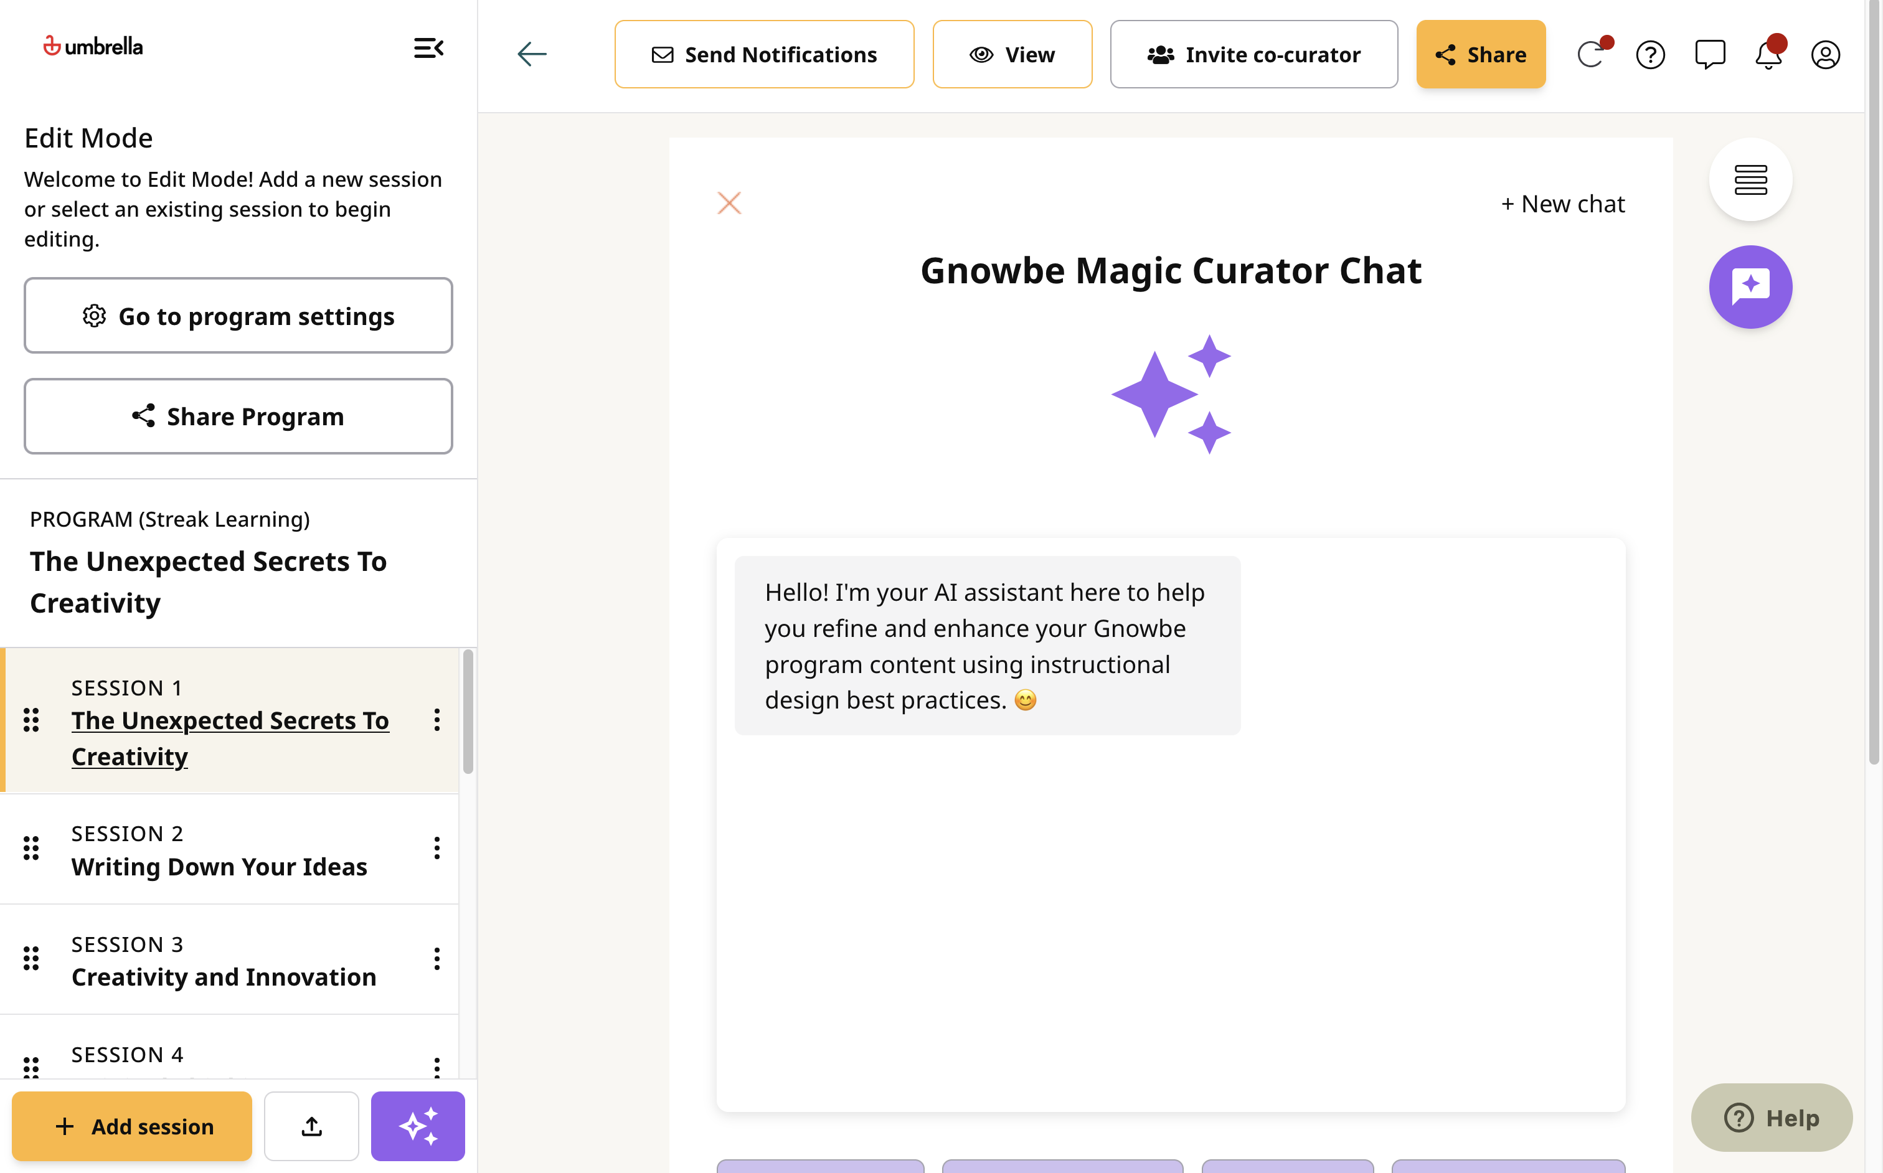
Task: Open options menu for Session 2
Action: (x=437, y=848)
